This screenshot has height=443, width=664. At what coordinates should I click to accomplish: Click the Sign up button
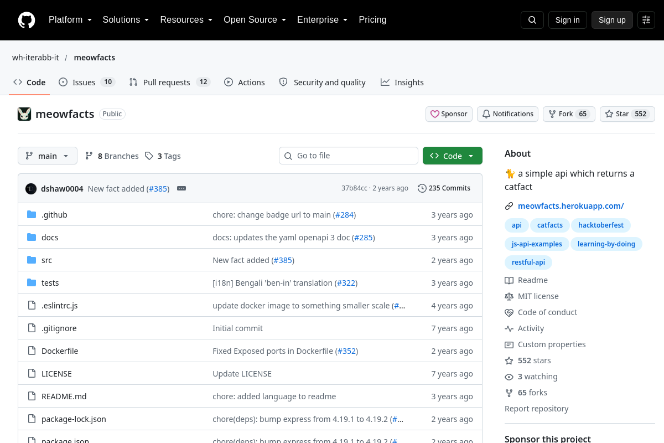coord(612,20)
